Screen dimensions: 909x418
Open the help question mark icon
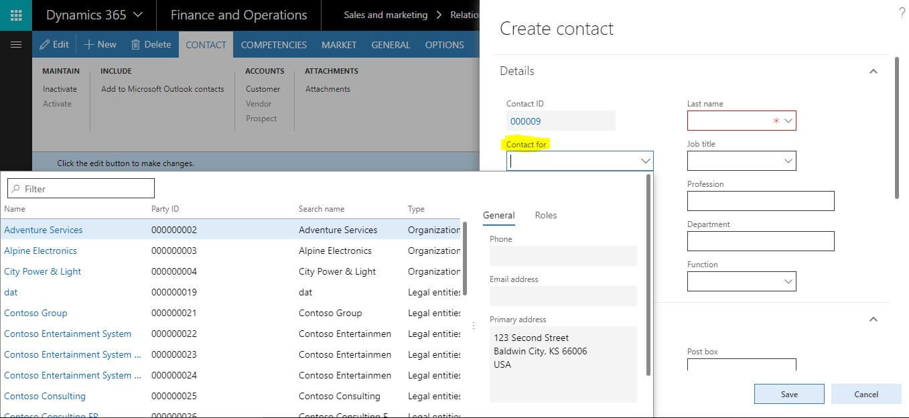click(x=901, y=12)
